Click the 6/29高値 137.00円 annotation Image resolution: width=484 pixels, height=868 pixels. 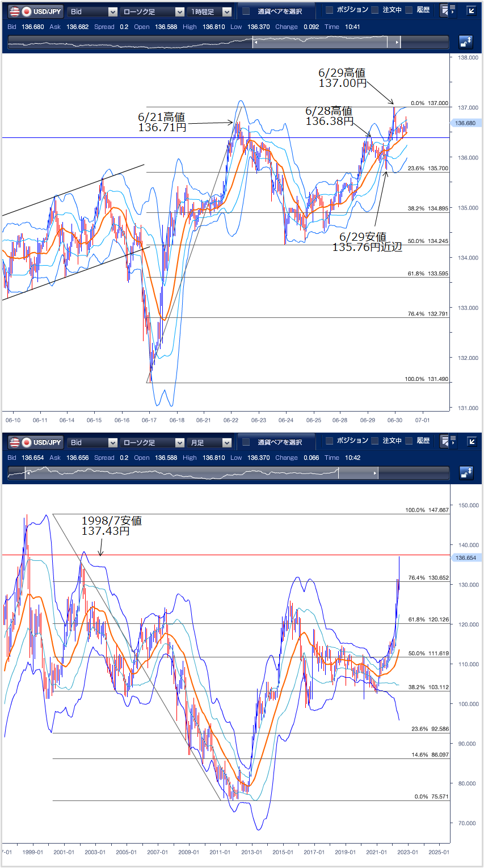(343, 78)
